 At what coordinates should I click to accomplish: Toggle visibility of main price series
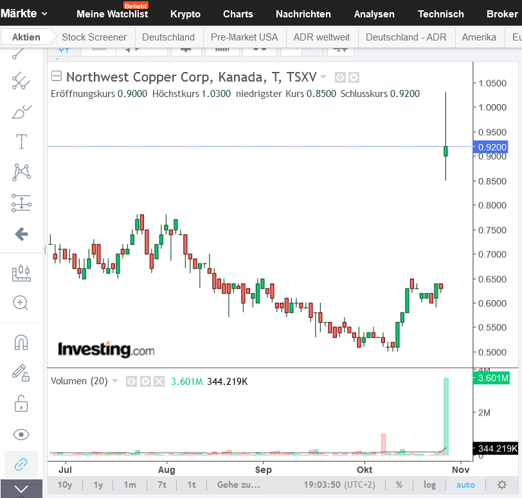point(340,78)
